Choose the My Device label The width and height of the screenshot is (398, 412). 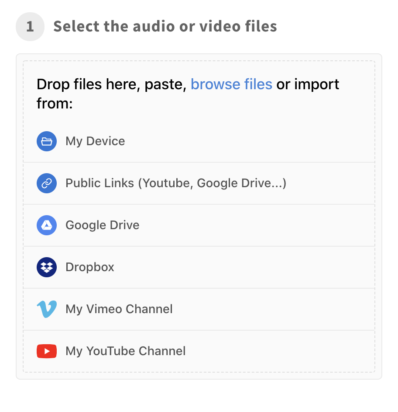click(95, 141)
